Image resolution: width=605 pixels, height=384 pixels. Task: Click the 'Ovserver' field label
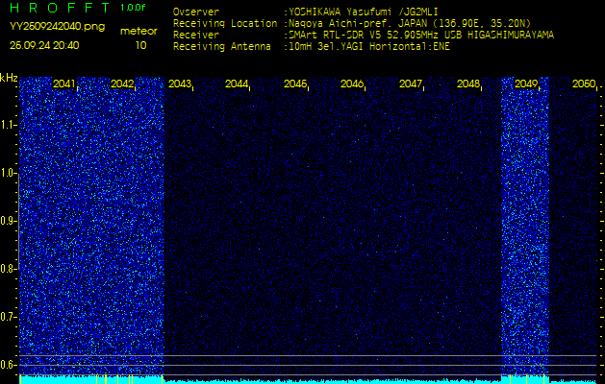point(196,12)
